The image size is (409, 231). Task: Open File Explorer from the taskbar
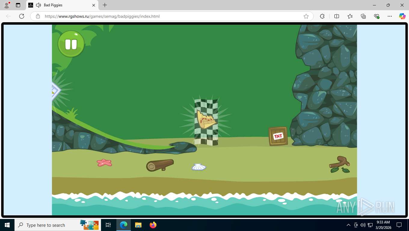(x=138, y=225)
